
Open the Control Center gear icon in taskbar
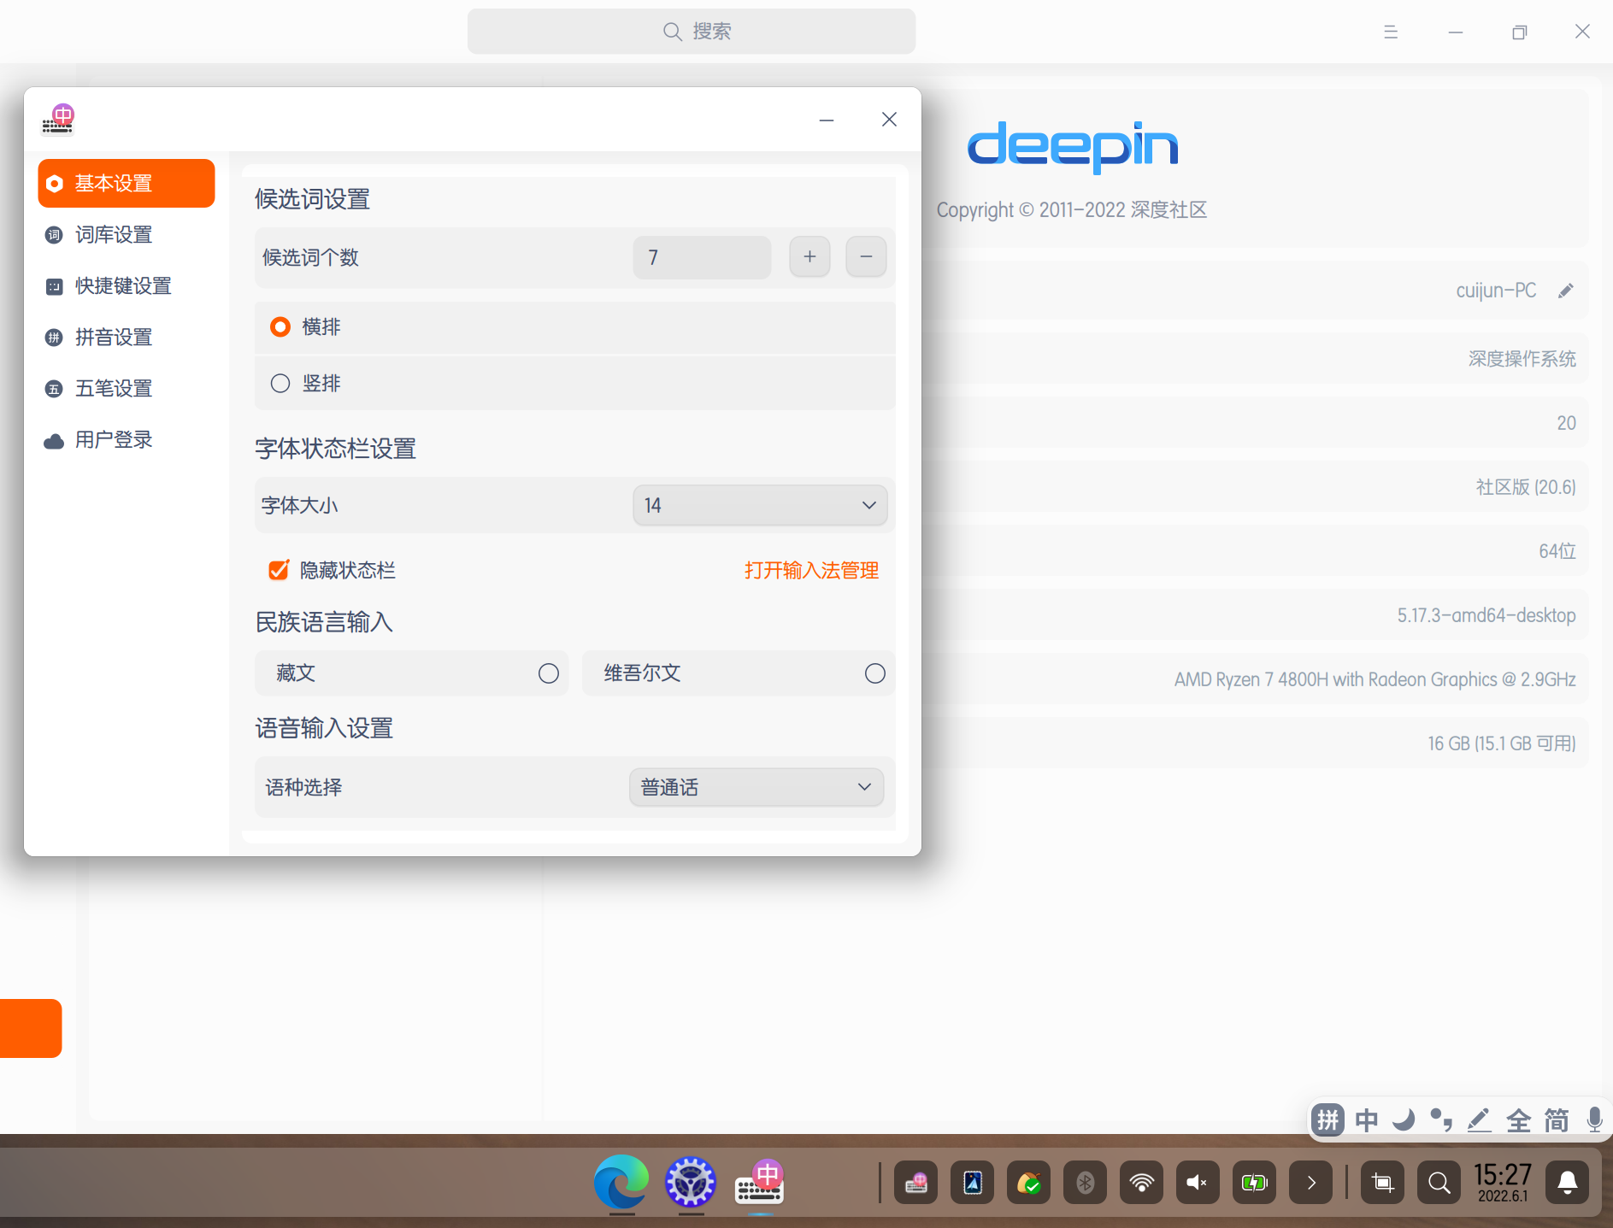tap(691, 1182)
